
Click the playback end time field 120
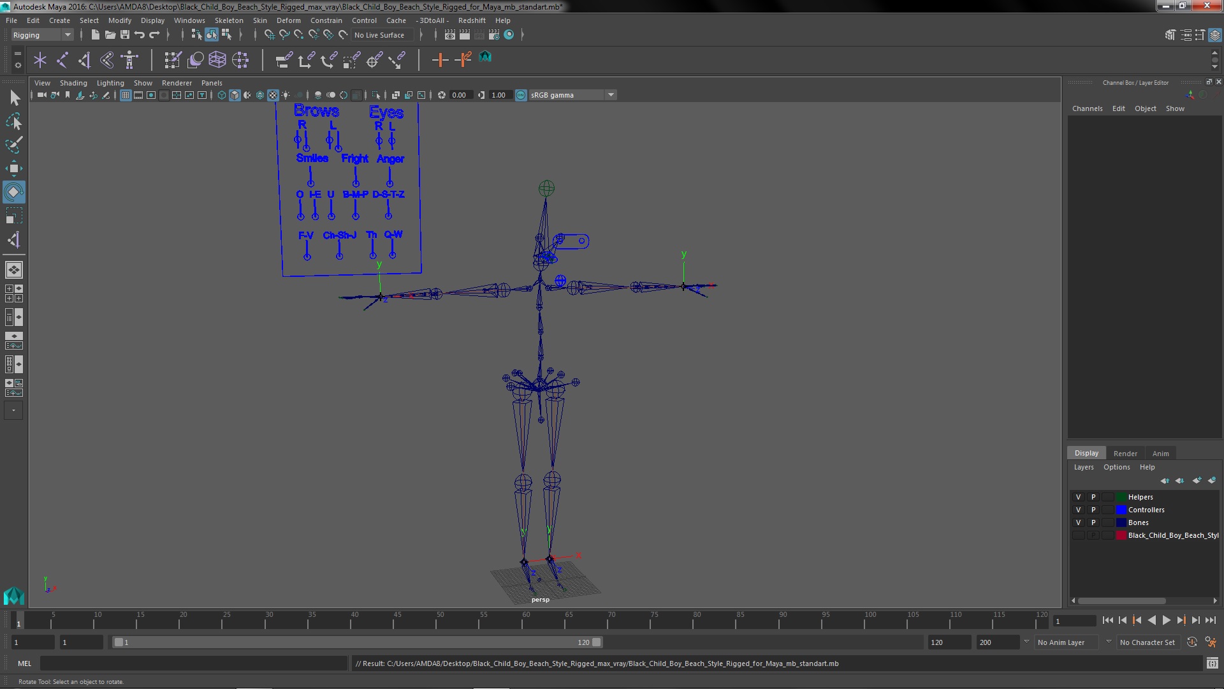949,642
